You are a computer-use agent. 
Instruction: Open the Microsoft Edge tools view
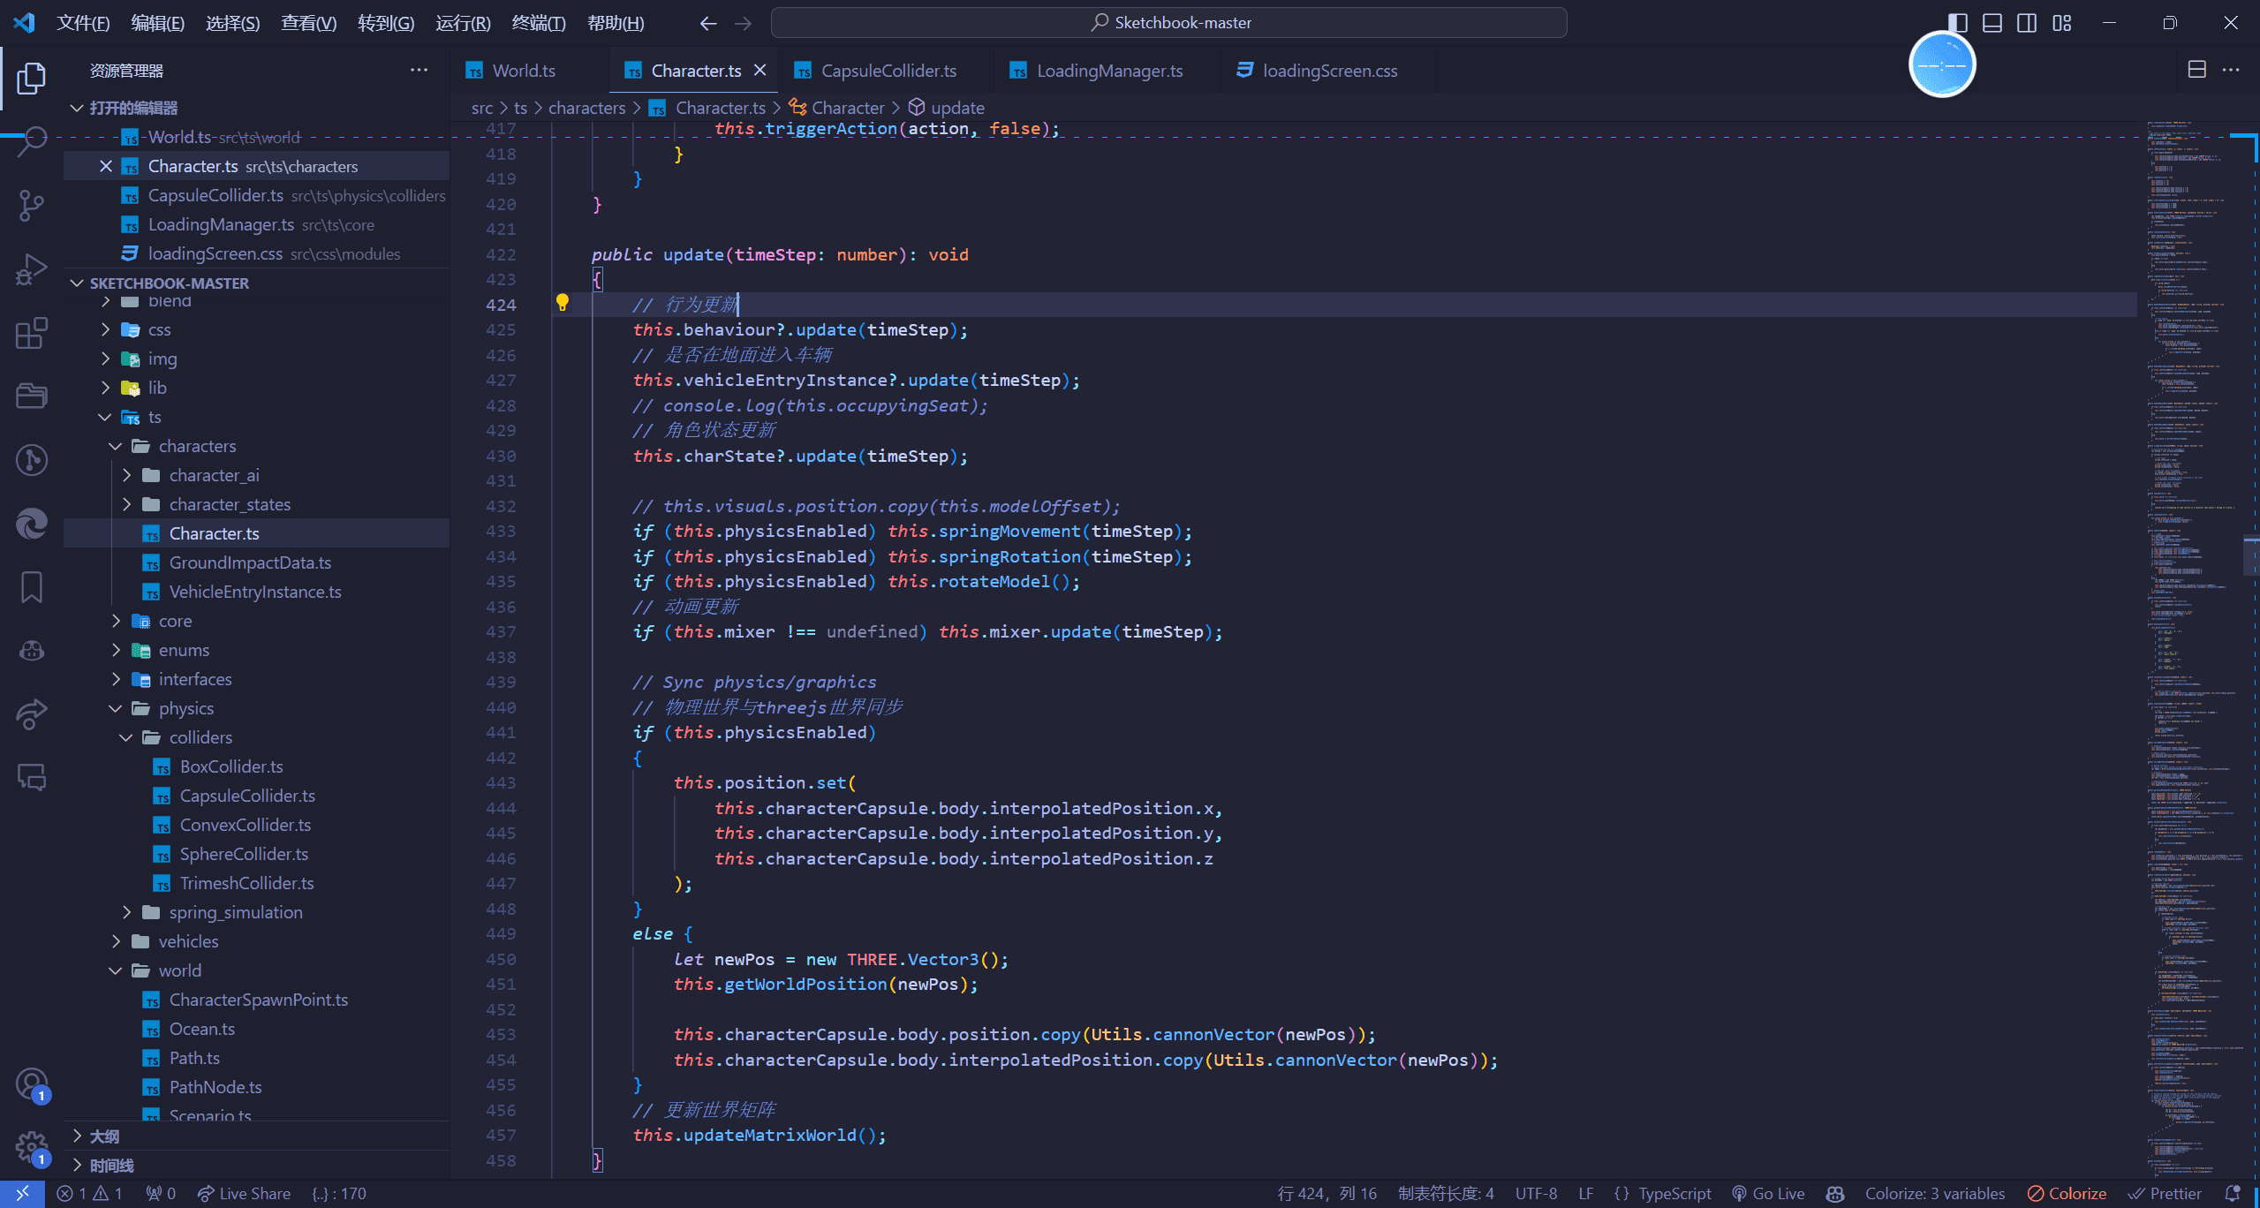(32, 524)
